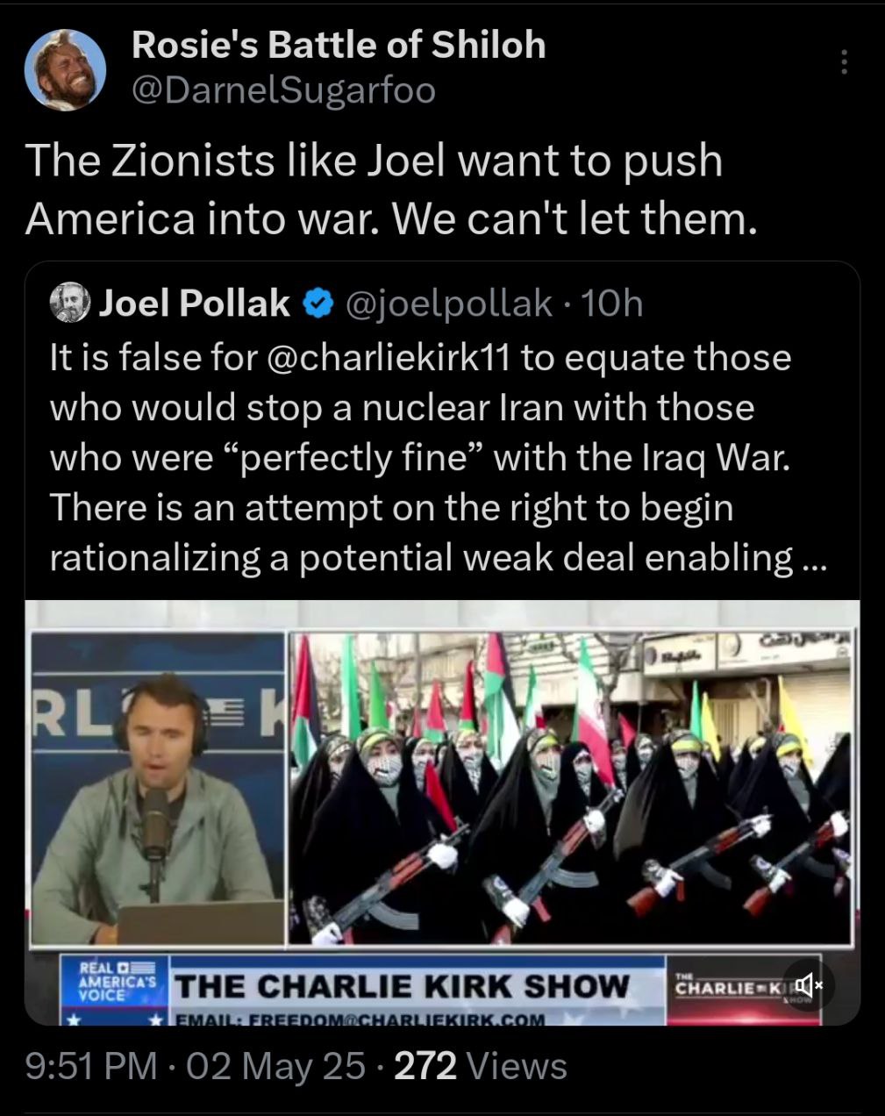Click Joel Pollak's small profile avatar
The height and width of the screenshot is (1116, 885).
[x=70, y=304]
